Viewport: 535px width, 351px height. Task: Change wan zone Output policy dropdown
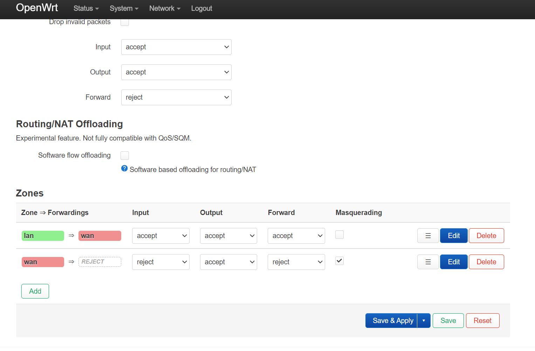[x=228, y=262]
